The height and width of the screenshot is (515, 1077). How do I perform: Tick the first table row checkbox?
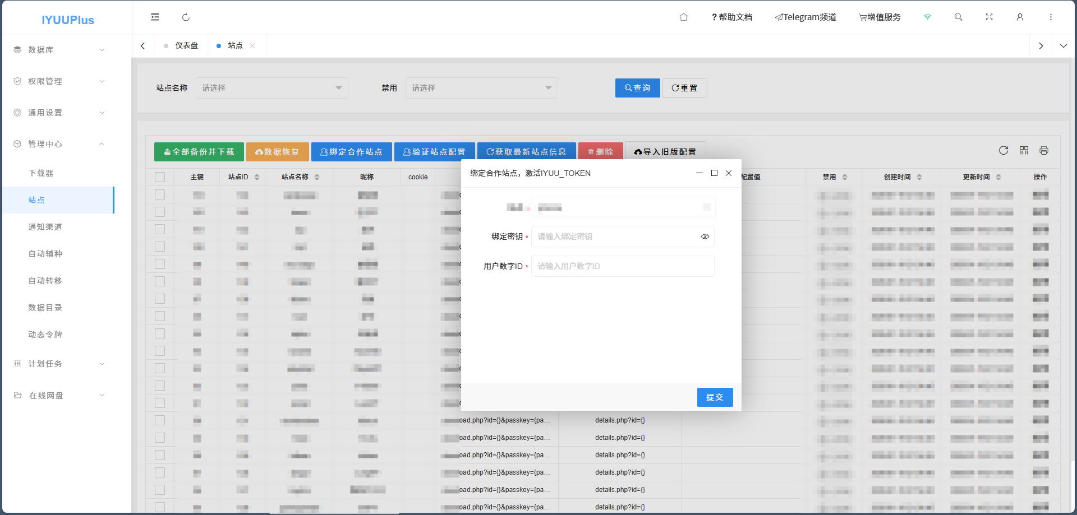pos(160,194)
